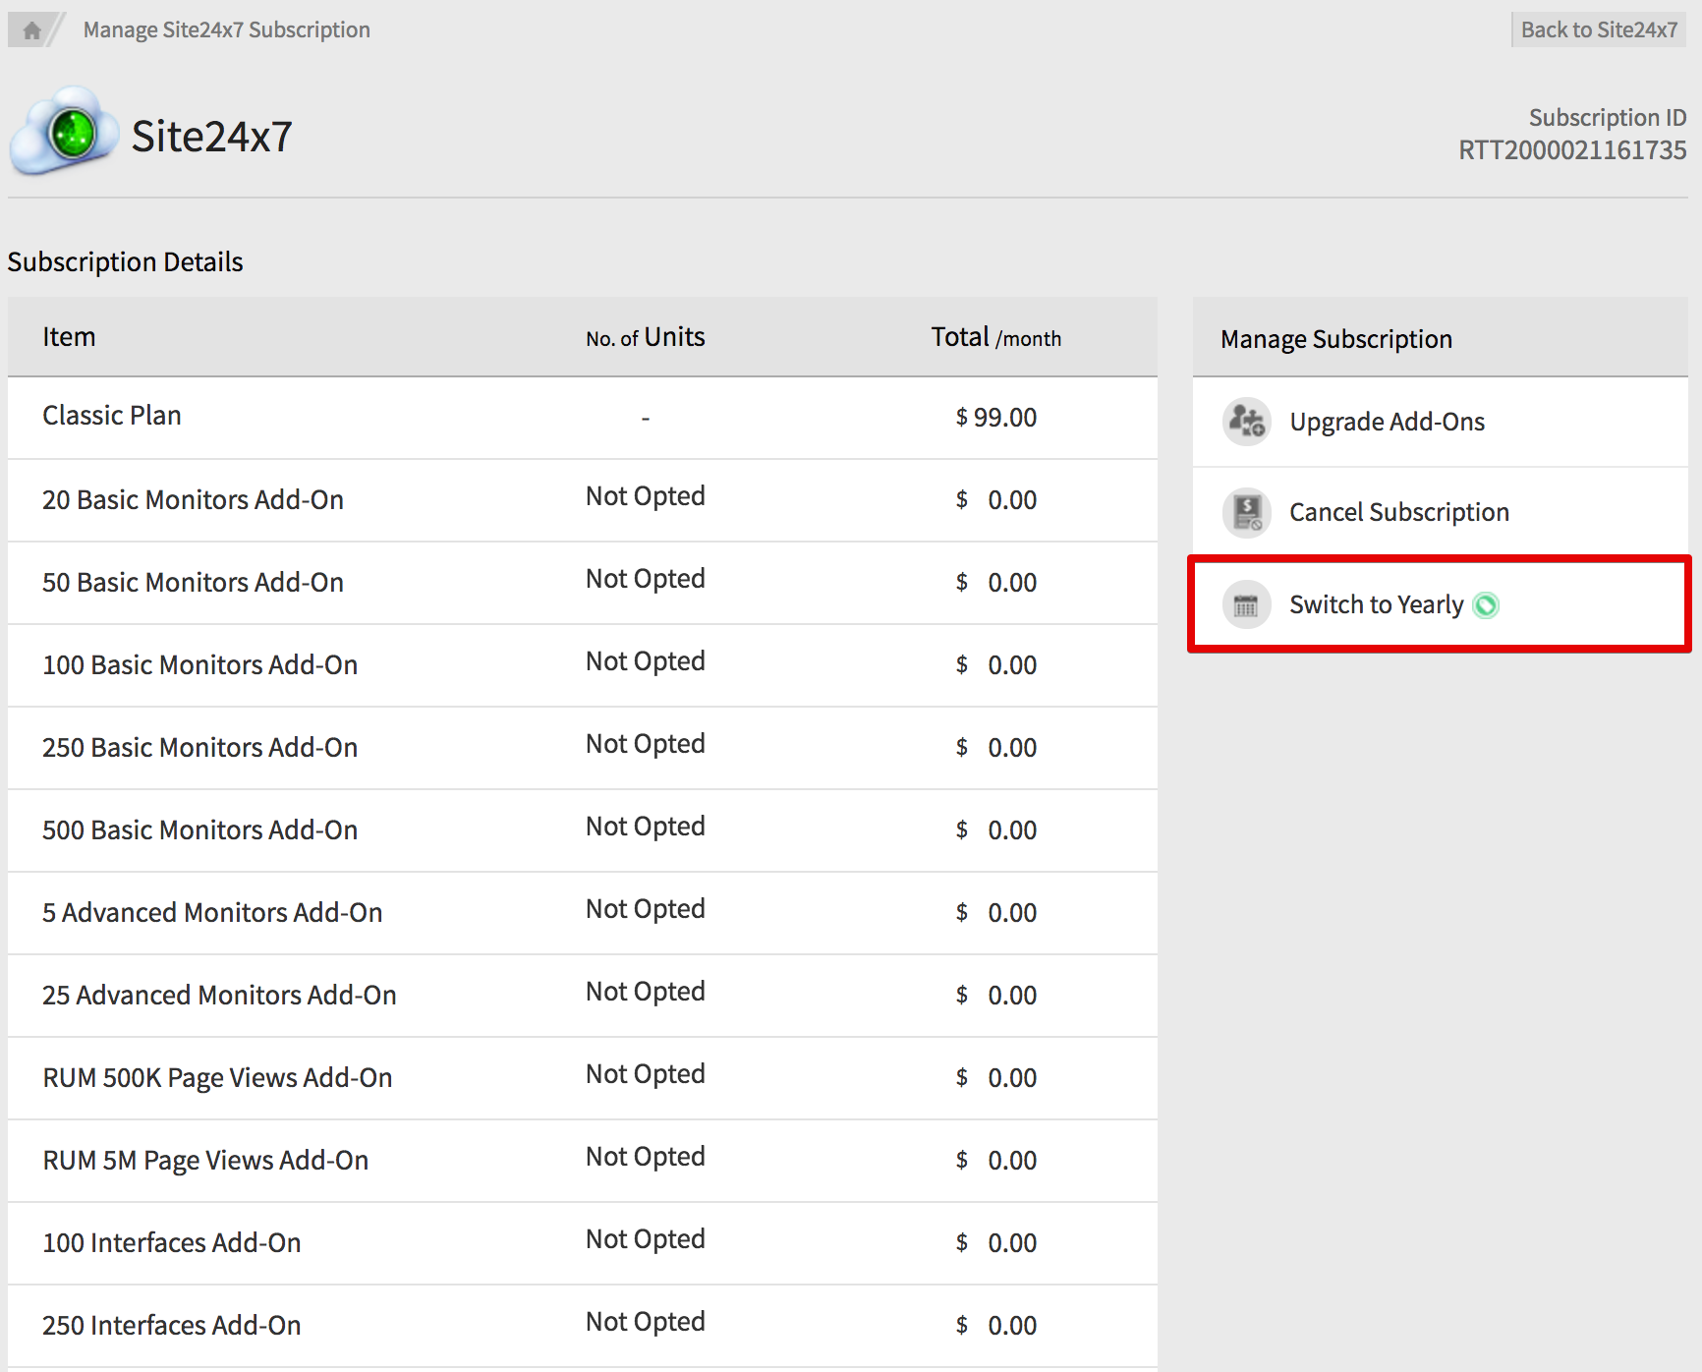Select RUM 500K Page Views Add-On row
The image size is (1702, 1372).
click(217, 1078)
